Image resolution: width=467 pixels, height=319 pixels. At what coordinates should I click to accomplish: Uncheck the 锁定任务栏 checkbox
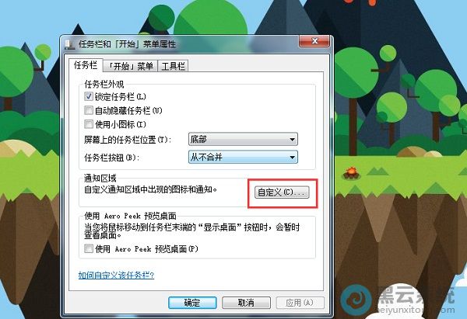(x=89, y=96)
